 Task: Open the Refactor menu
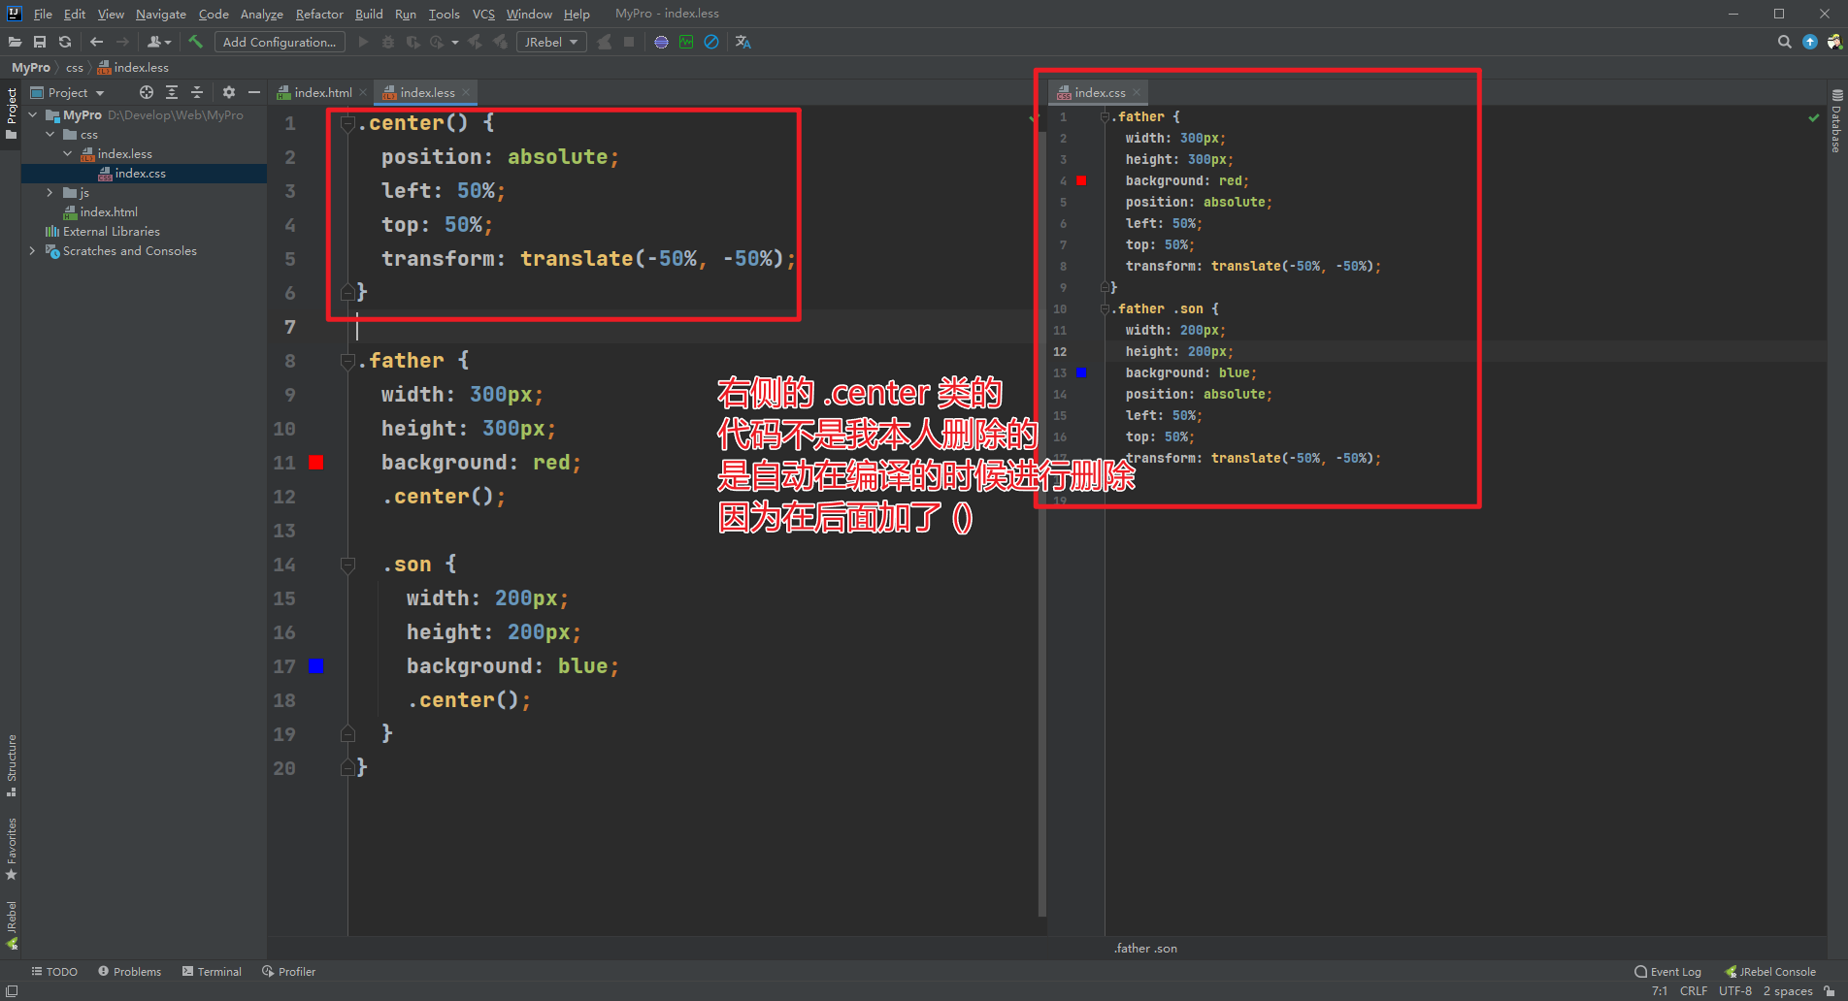(319, 14)
